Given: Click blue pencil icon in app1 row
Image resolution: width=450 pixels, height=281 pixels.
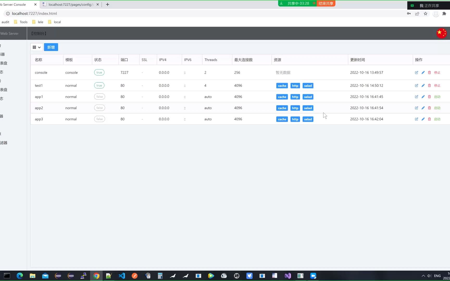Looking at the screenshot, I should (423, 97).
